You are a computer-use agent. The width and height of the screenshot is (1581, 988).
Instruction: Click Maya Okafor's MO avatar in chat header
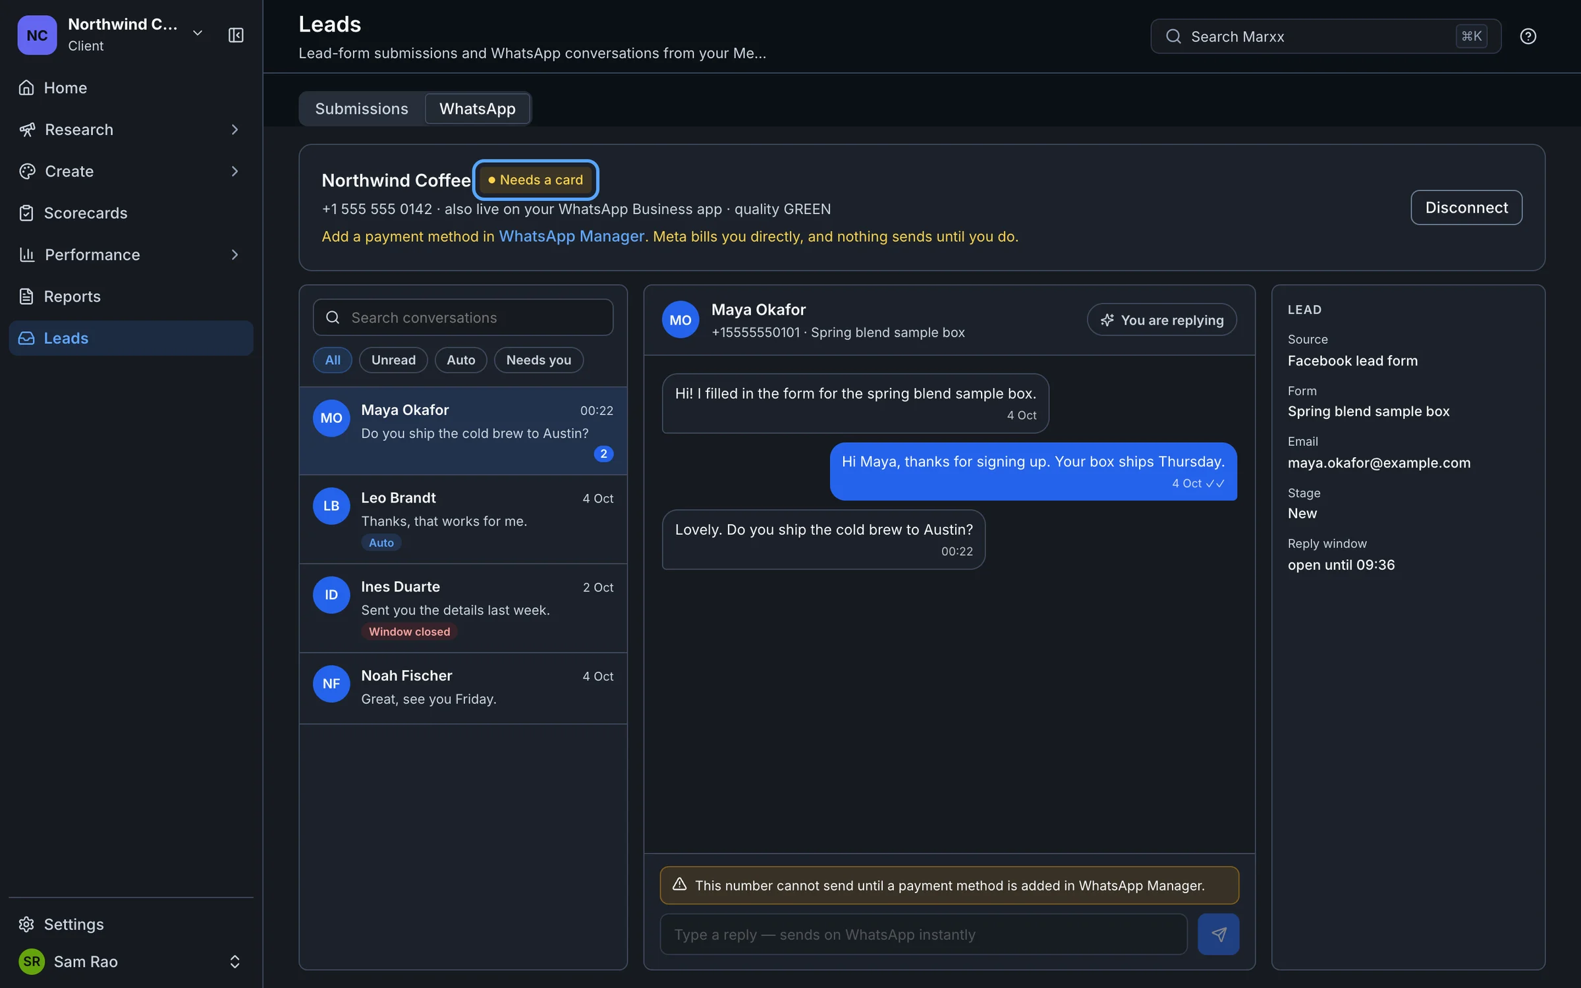point(680,320)
